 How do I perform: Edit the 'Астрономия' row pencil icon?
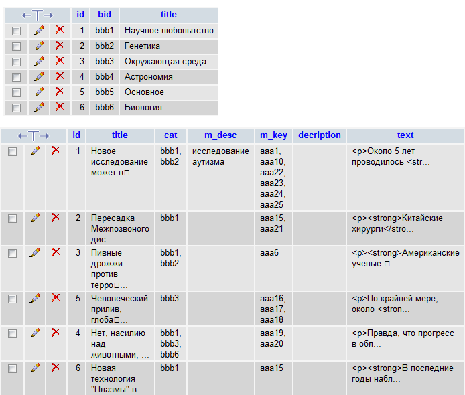coord(39,77)
